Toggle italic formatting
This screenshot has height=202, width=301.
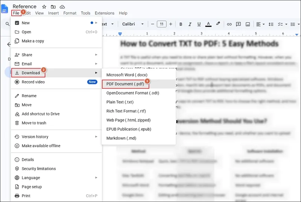(190, 24)
